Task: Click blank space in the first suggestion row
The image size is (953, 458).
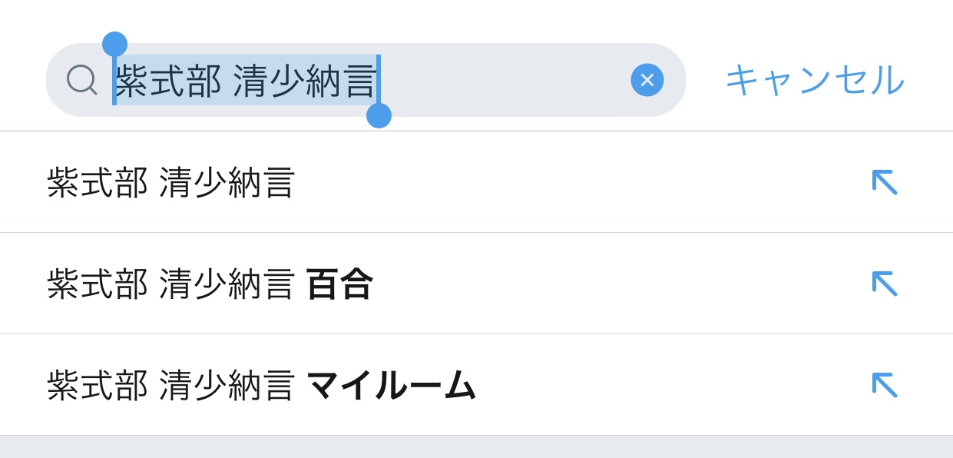Action: pos(576,183)
